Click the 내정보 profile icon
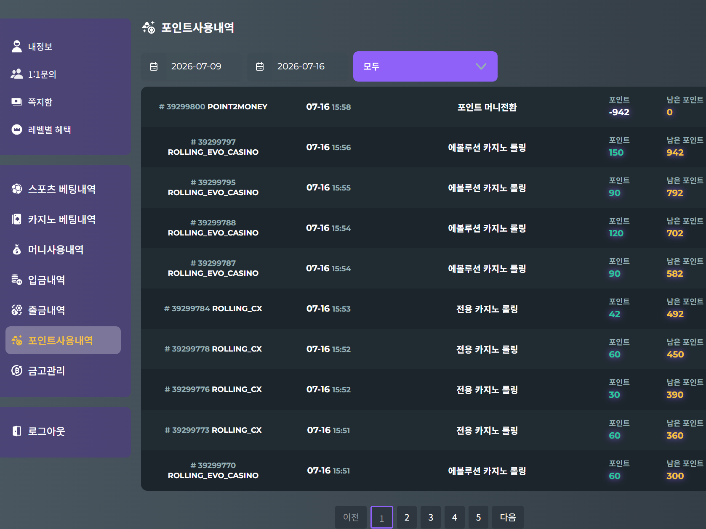Viewport: 706px width, 529px height. click(17, 46)
